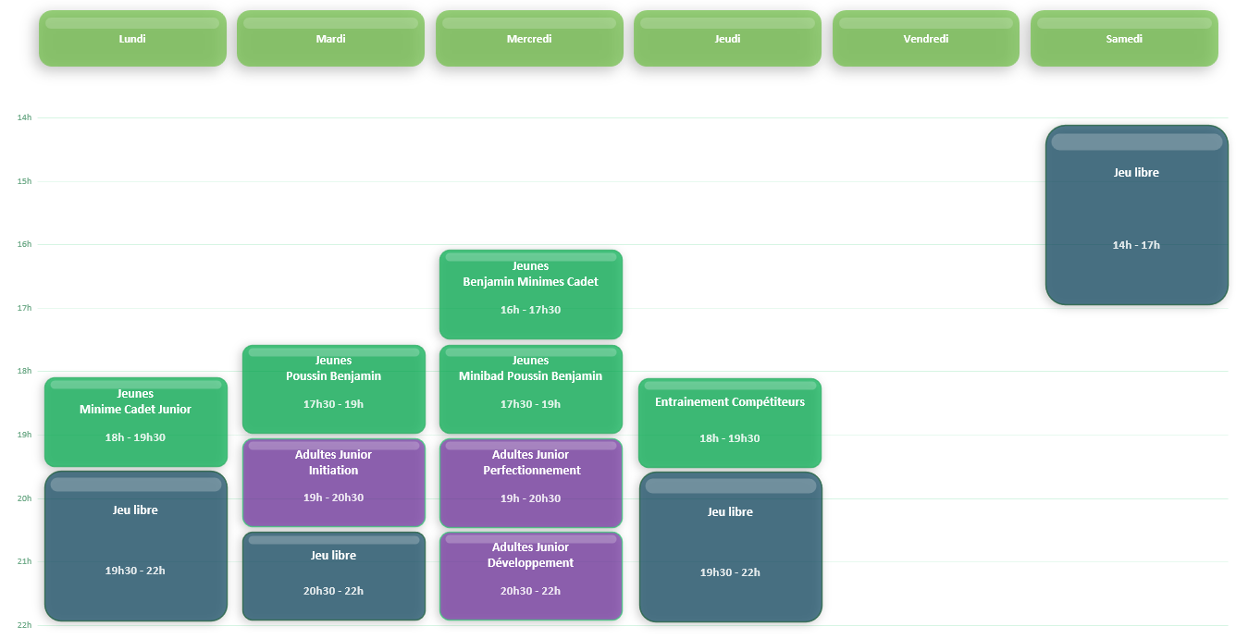Open Adultes Junior Perfectionnement session

click(531, 483)
